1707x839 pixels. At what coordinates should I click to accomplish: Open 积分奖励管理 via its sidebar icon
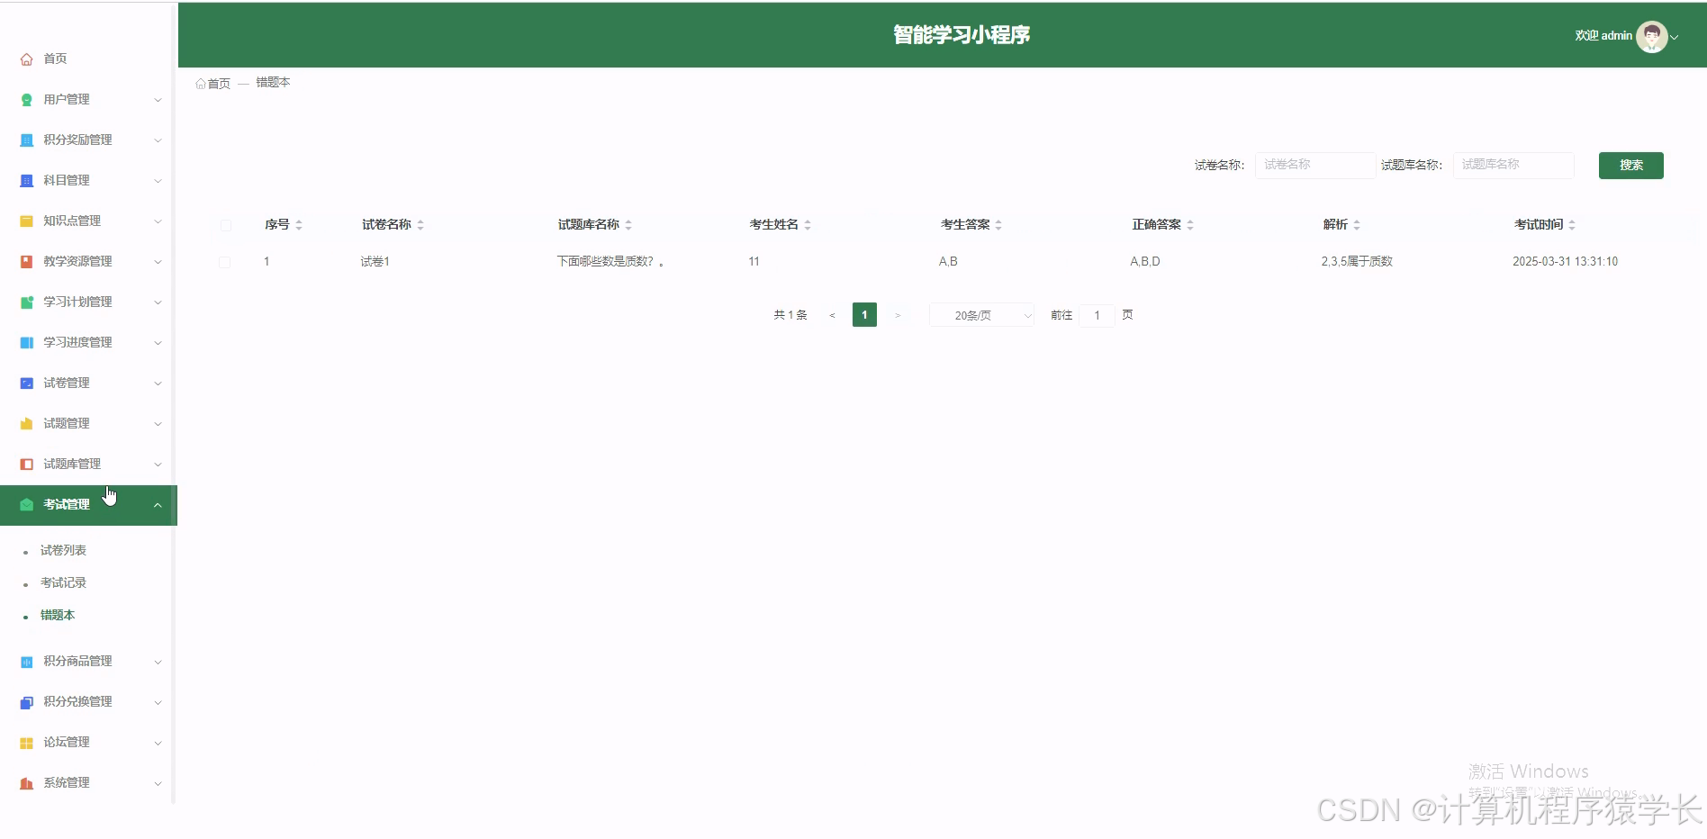(x=26, y=140)
